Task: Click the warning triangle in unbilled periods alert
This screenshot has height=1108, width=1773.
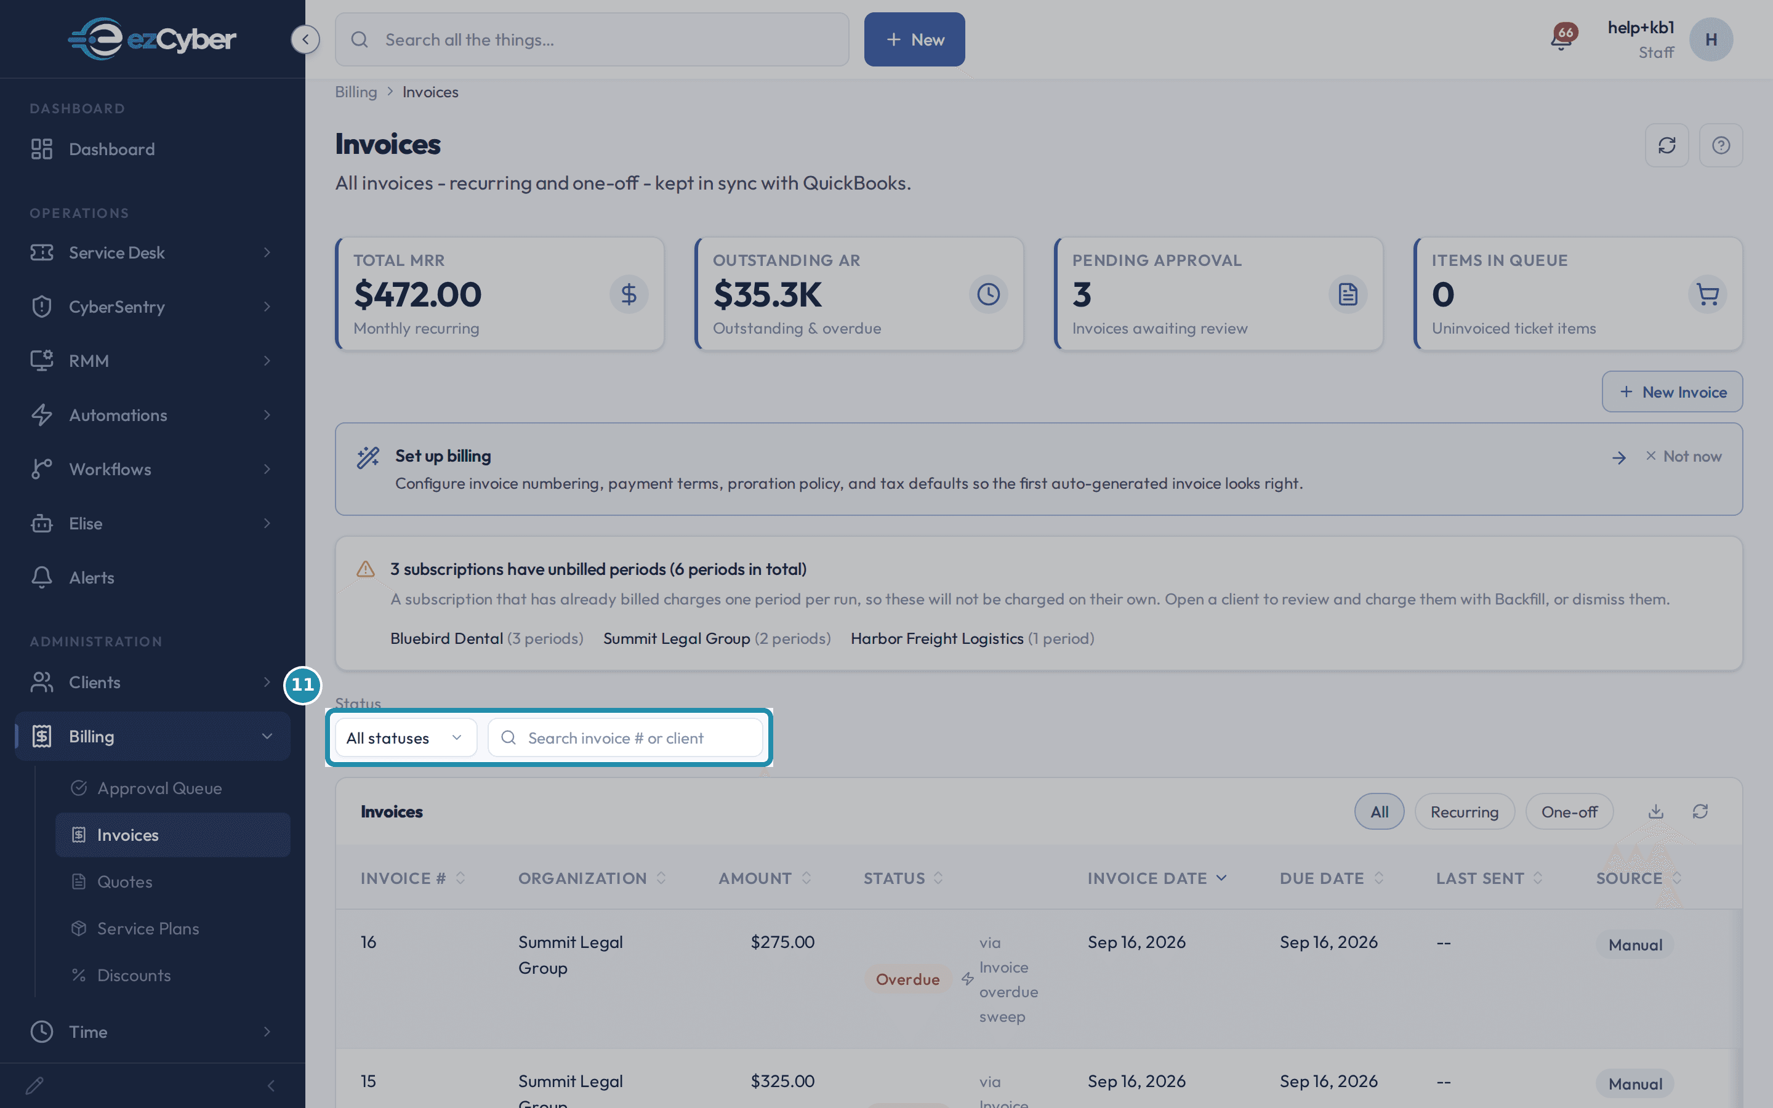Action: (x=366, y=569)
